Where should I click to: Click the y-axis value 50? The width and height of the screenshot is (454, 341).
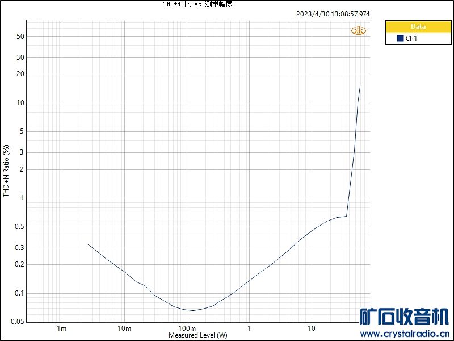click(20, 36)
